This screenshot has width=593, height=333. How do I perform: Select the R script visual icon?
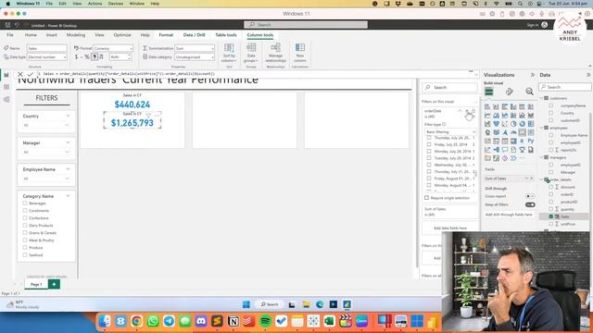[522, 141]
